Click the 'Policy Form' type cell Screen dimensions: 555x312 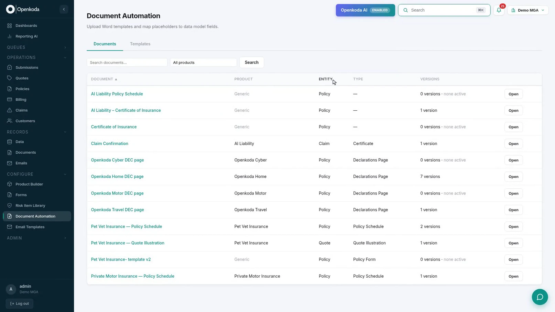pos(364,259)
